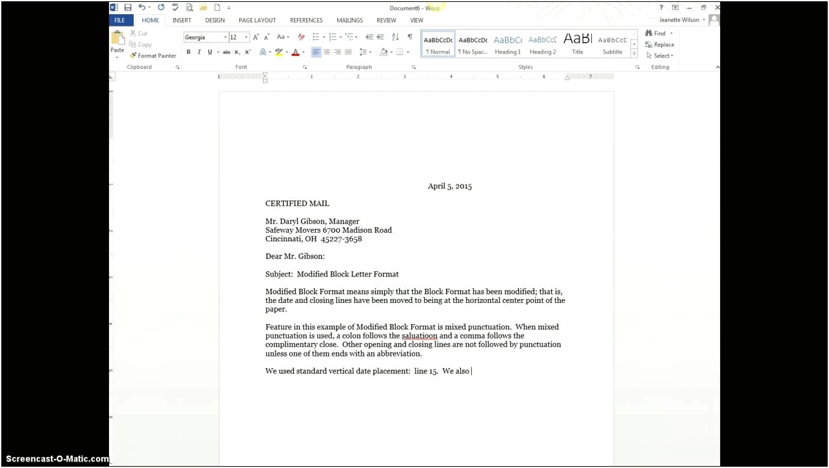The image size is (829, 468).
Task: Open line and paragraph spacing menu
Action: tap(364, 52)
